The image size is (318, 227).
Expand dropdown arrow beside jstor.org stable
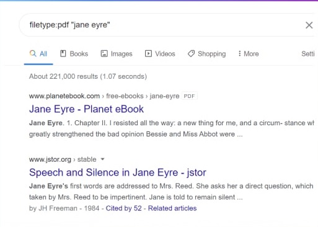[102, 159]
